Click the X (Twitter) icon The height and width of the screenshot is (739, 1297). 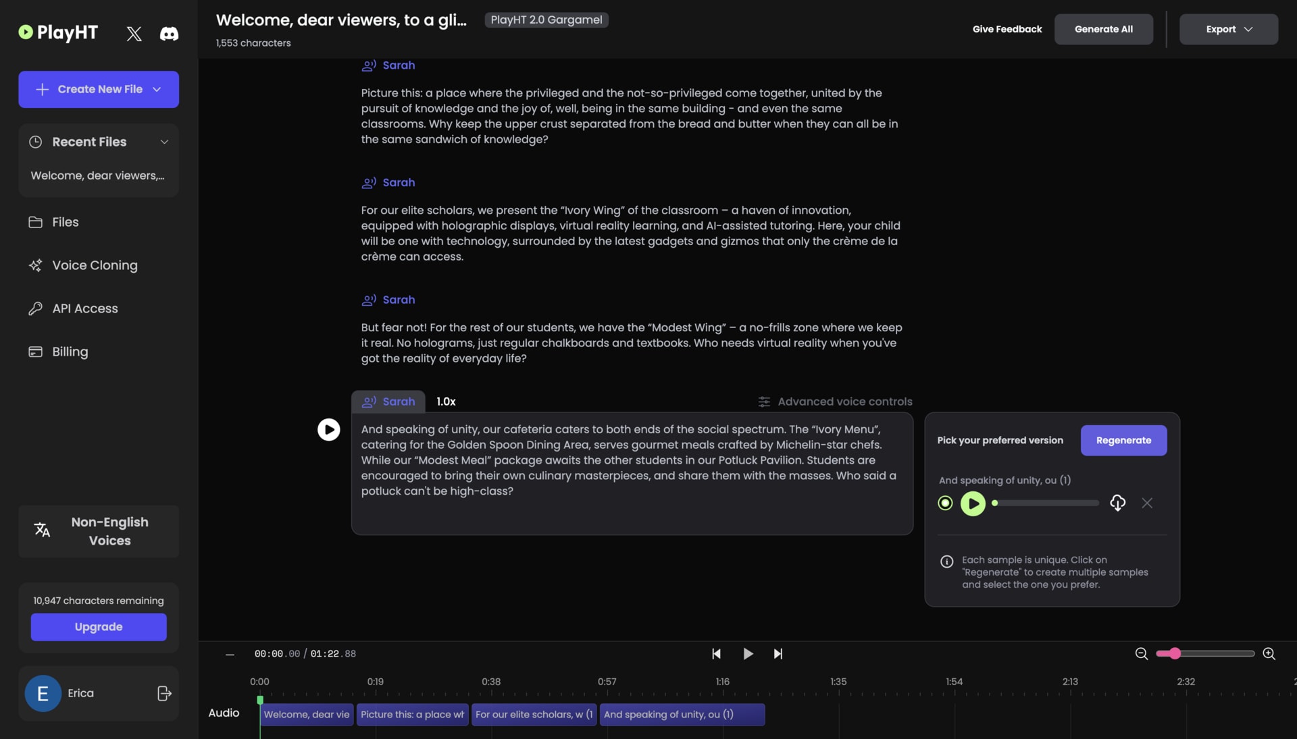coord(134,33)
